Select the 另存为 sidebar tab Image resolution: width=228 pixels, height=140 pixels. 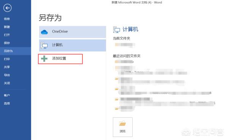tap(16, 51)
